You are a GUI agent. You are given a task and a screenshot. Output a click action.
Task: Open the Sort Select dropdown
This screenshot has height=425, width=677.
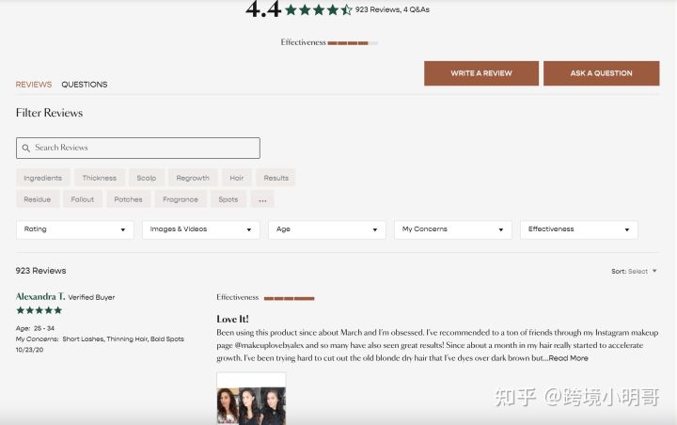point(634,271)
